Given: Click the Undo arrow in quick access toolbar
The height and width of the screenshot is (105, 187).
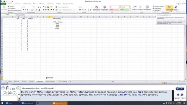Looking at the screenshot, I should point(6,1).
